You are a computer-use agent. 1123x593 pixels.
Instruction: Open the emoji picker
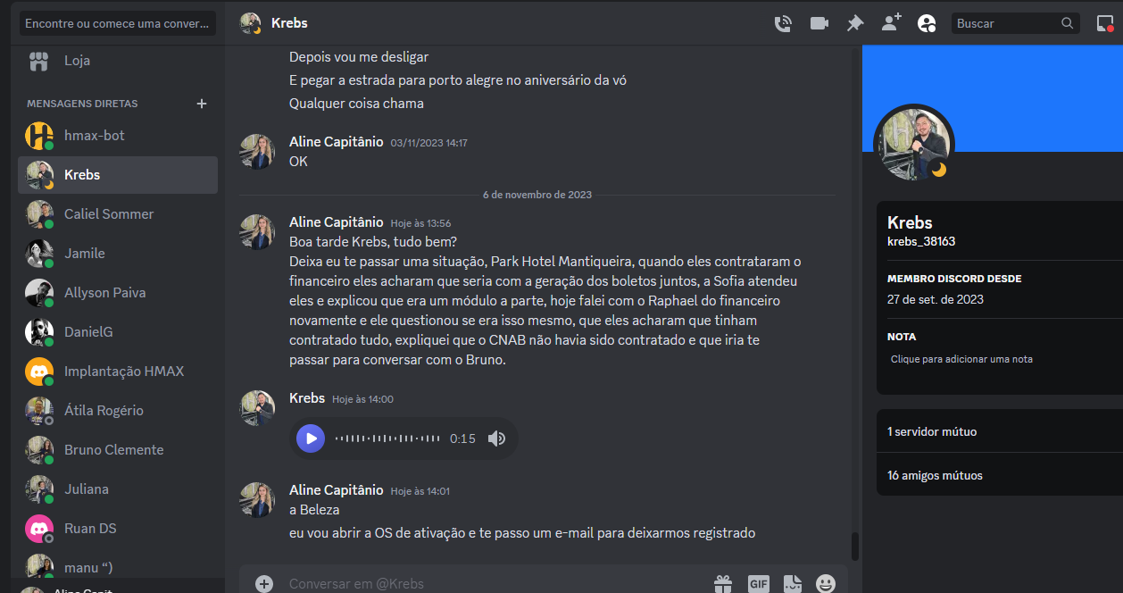pyautogui.click(x=827, y=584)
